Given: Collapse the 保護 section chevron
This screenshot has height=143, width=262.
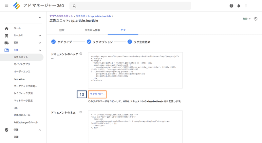Looking at the screenshot, I should (x=40, y=130).
